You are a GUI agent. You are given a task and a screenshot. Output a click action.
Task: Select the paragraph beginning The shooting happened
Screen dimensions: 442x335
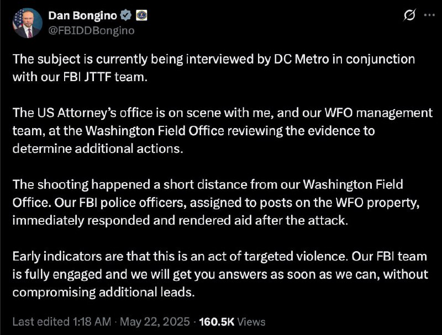(x=216, y=203)
